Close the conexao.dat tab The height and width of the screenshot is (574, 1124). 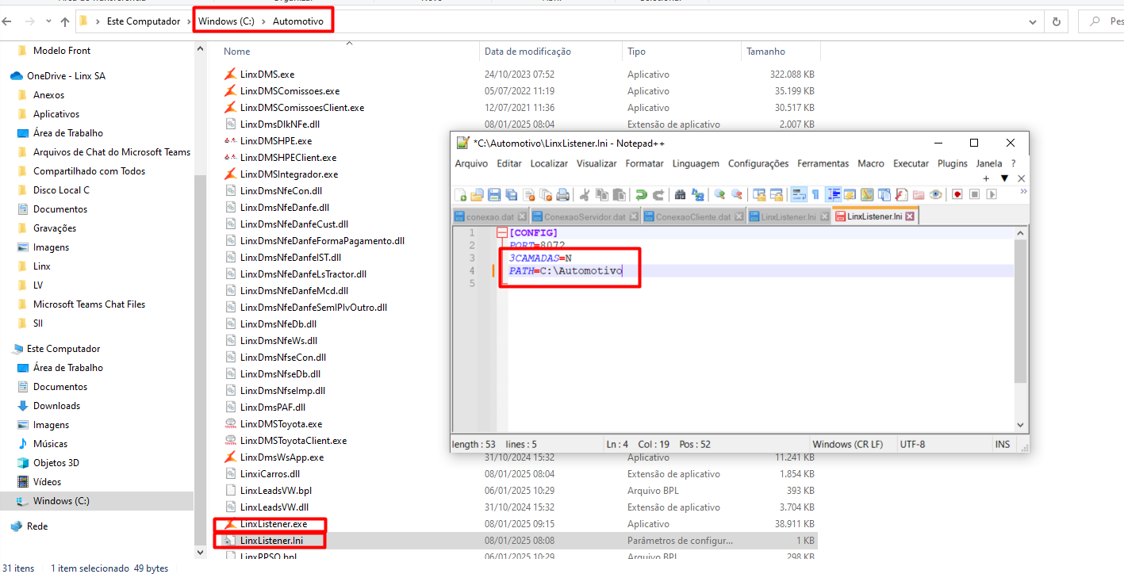[522, 216]
